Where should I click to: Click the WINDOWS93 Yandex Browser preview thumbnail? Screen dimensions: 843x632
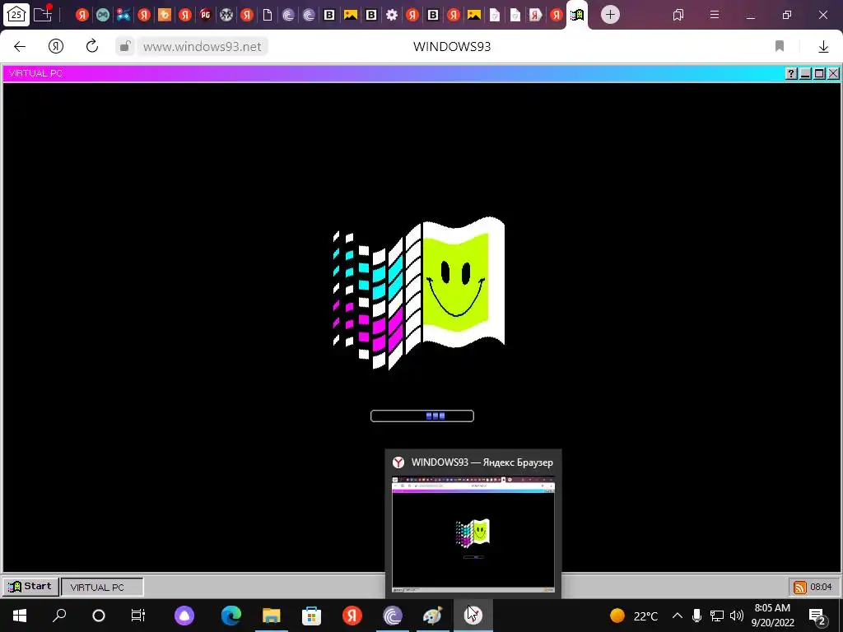click(x=473, y=534)
